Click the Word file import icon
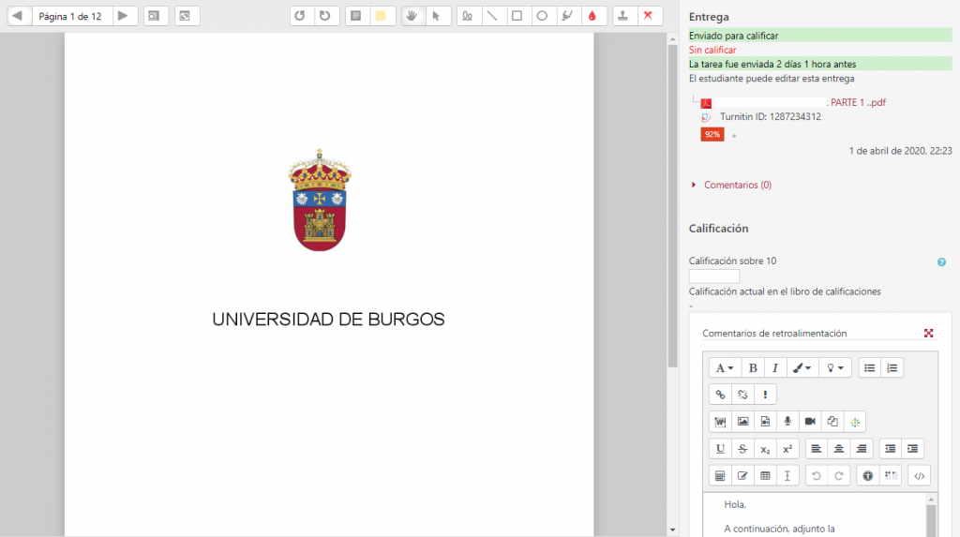 click(x=721, y=422)
